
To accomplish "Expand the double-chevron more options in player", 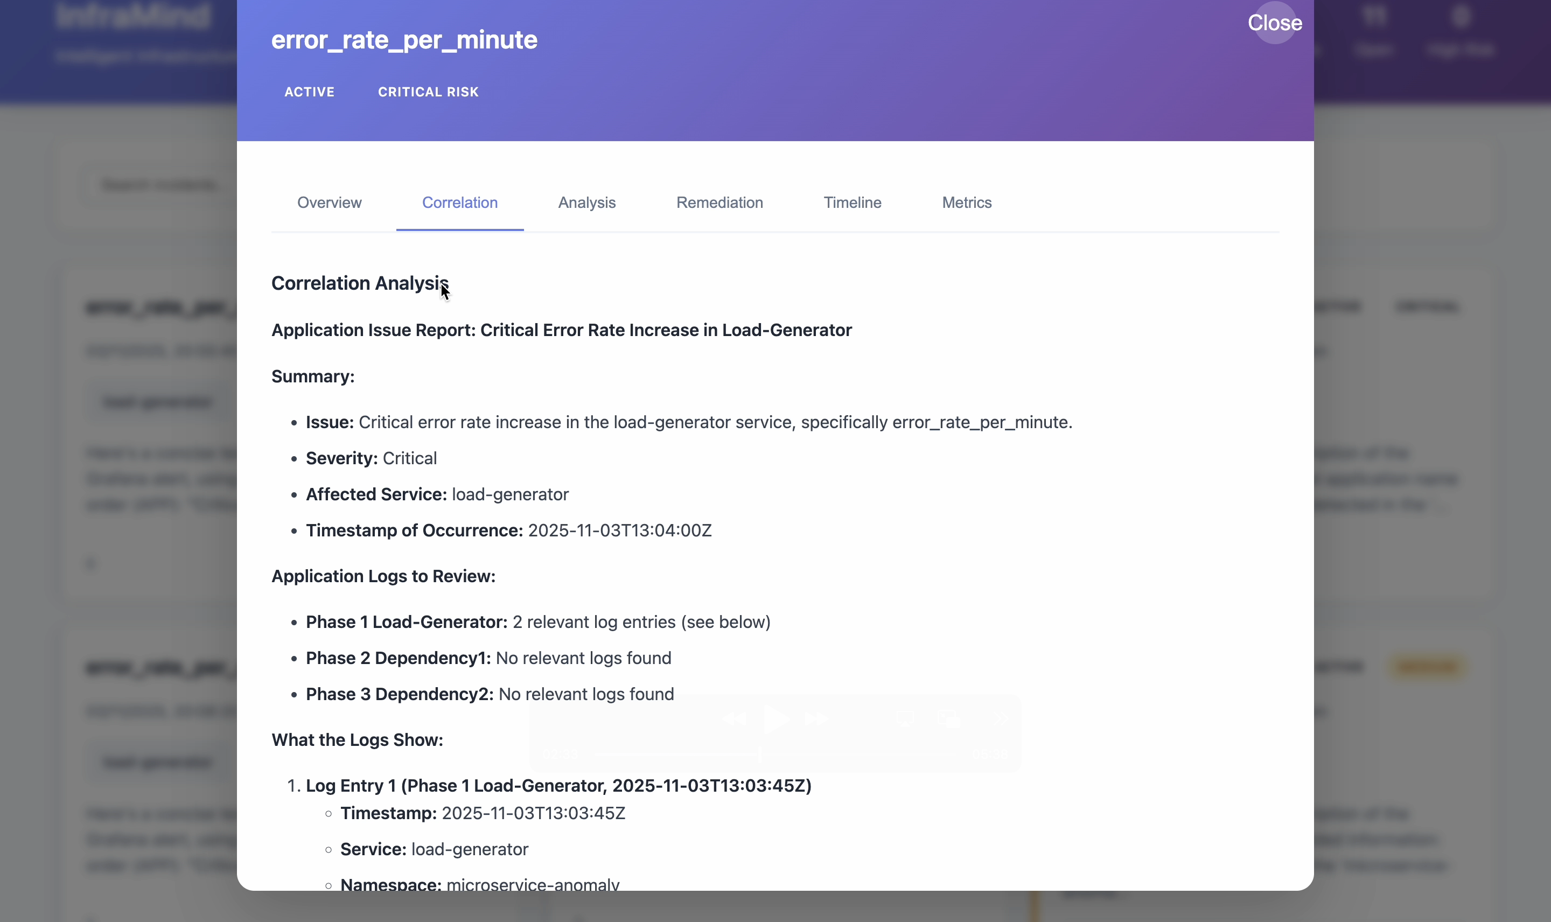I will point(1001,719).
